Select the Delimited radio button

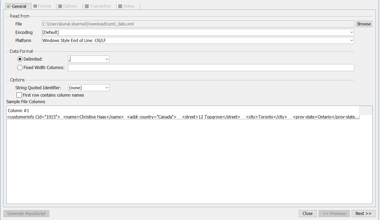(x=20, y=59)
